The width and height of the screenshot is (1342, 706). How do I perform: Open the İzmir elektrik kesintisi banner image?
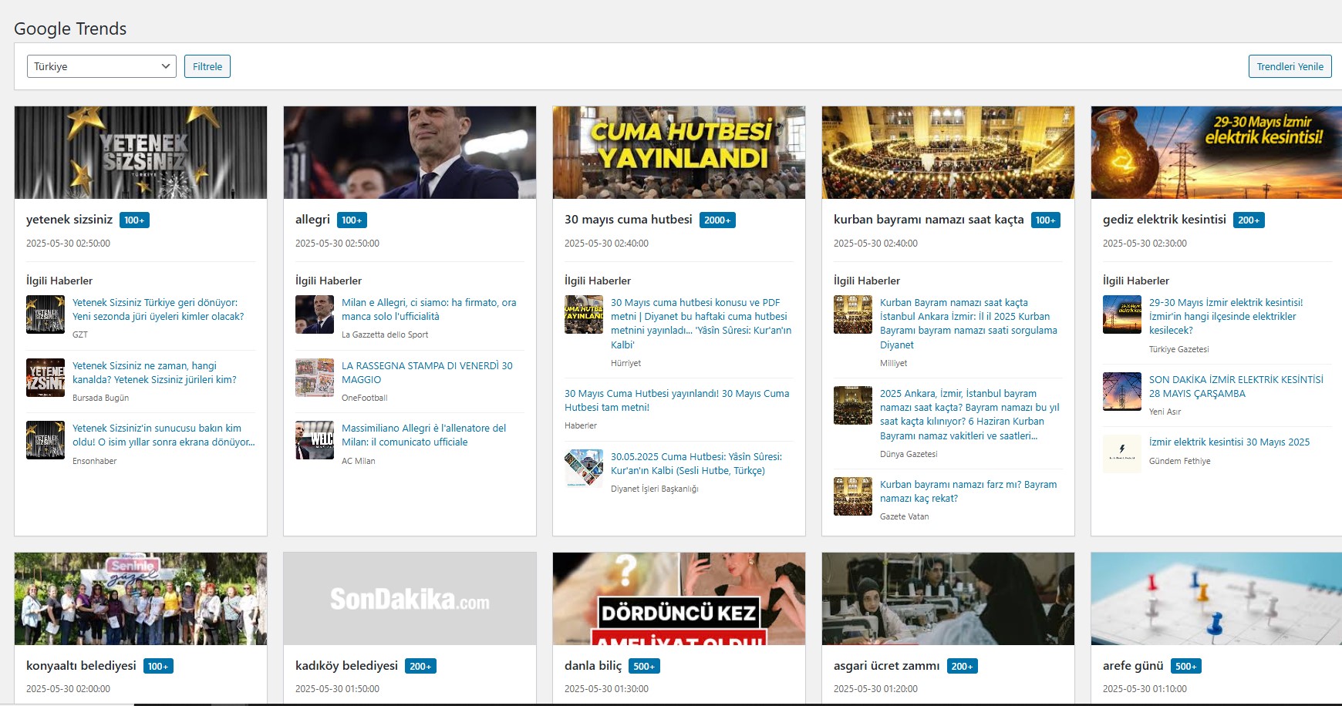click(x=1216, y=153)
